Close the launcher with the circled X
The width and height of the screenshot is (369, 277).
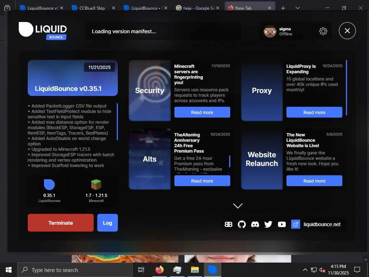click(347, 31)
